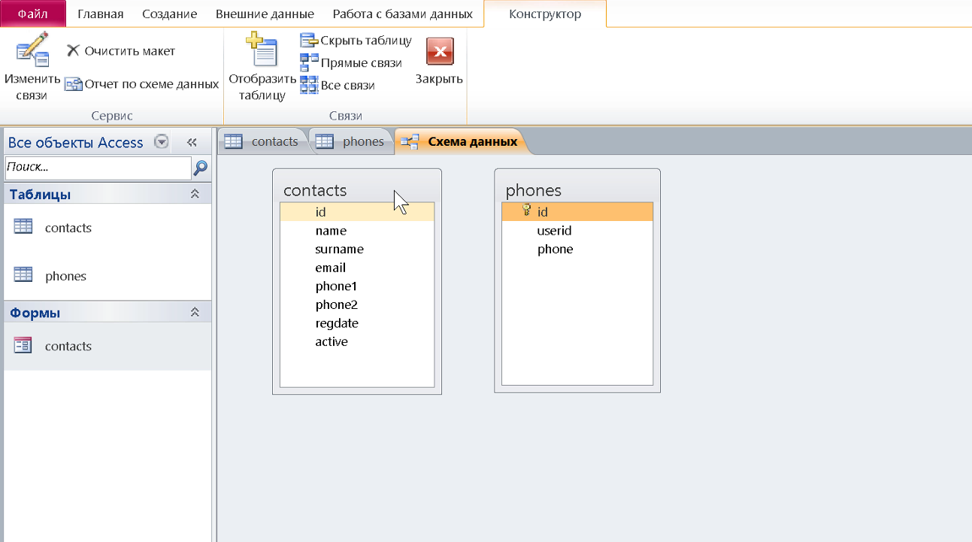The image size is (972, 542).
Task: Click Отобразить таблицу icon
Action: click(262, 50)
